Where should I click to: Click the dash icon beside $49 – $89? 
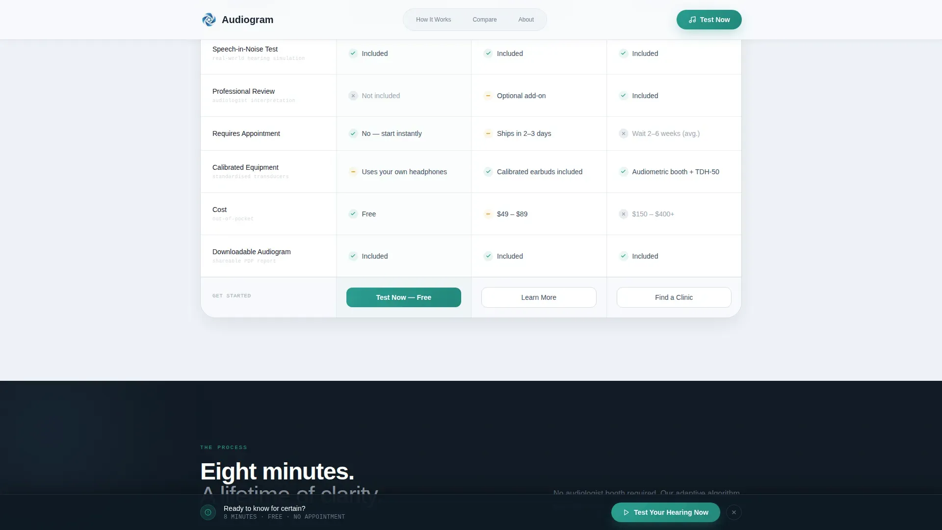(488, 214)
